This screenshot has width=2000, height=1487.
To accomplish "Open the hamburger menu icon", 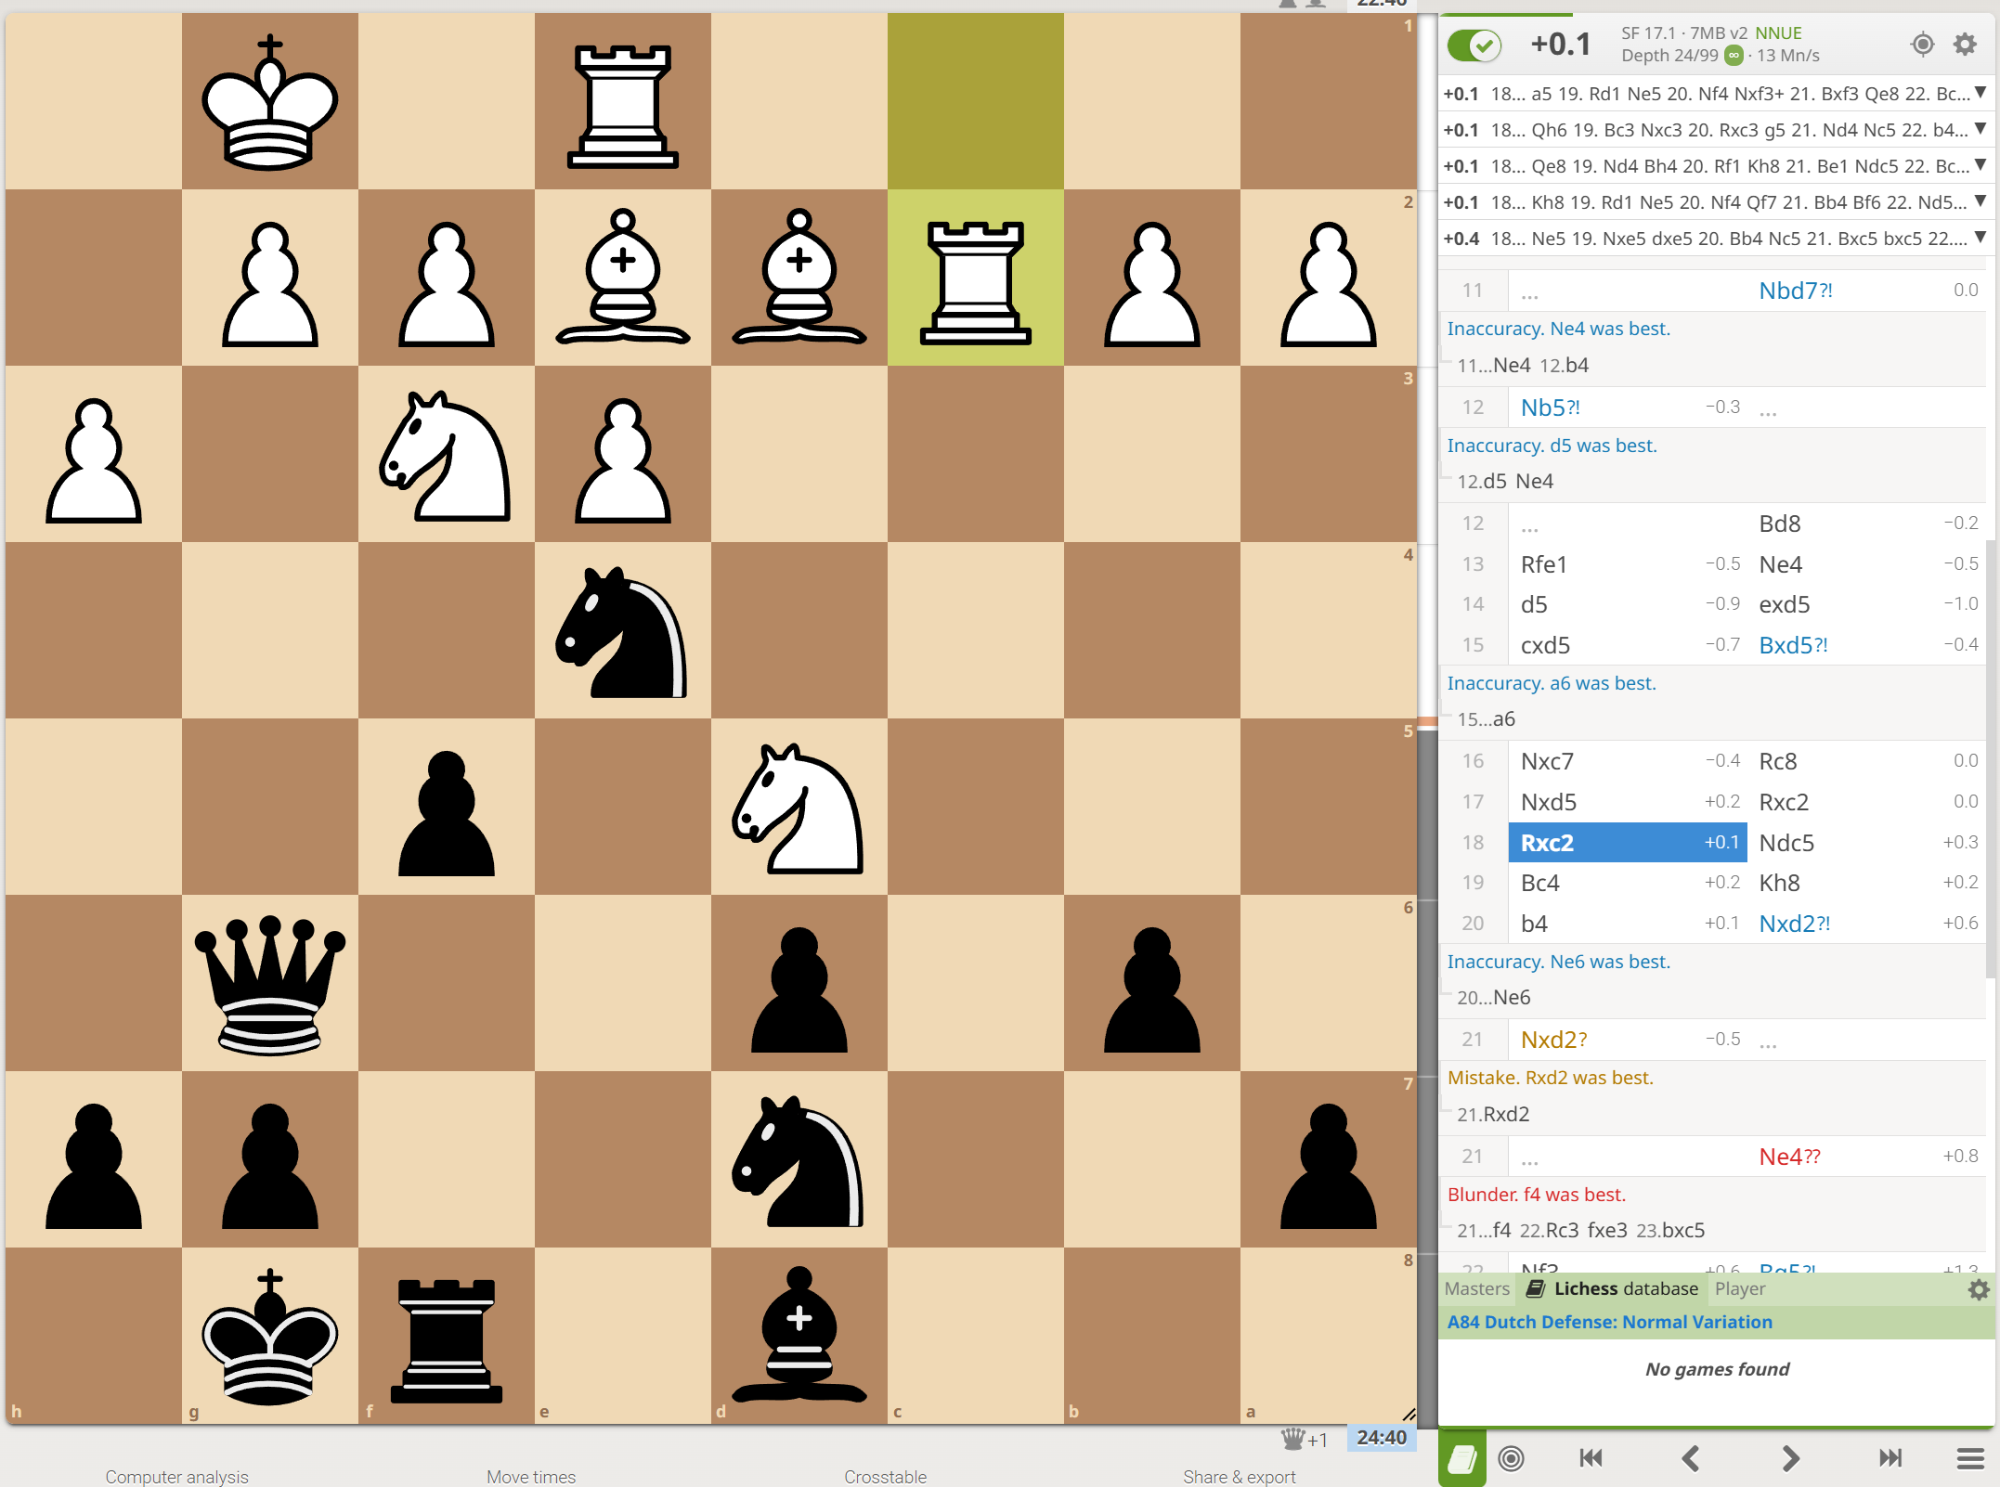I will pyautogui.click(x=1969, y=1458).
